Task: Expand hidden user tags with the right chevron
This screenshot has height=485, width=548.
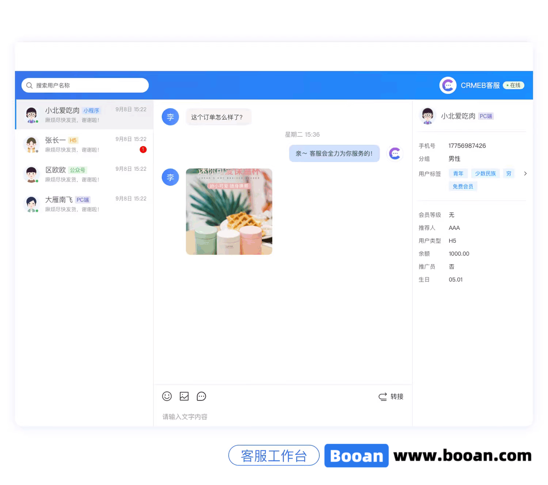Action: tap(525, 174)
